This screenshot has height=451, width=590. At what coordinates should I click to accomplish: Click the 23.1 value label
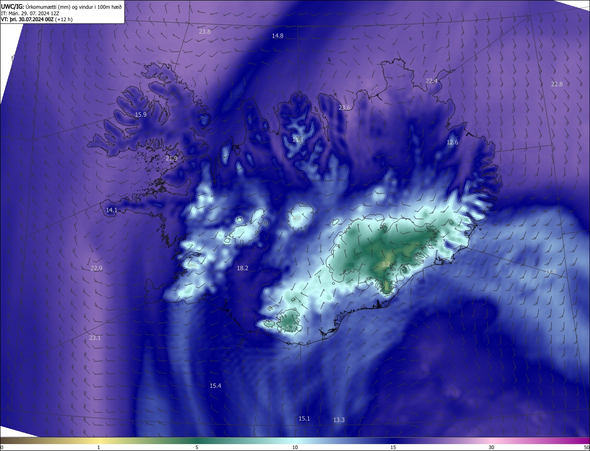[x=95, y=338]
